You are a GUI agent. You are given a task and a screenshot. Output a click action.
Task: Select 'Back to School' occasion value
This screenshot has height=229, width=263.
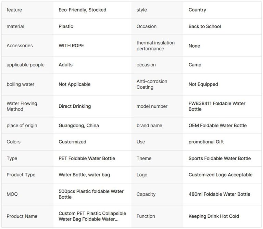coord(204,26)
